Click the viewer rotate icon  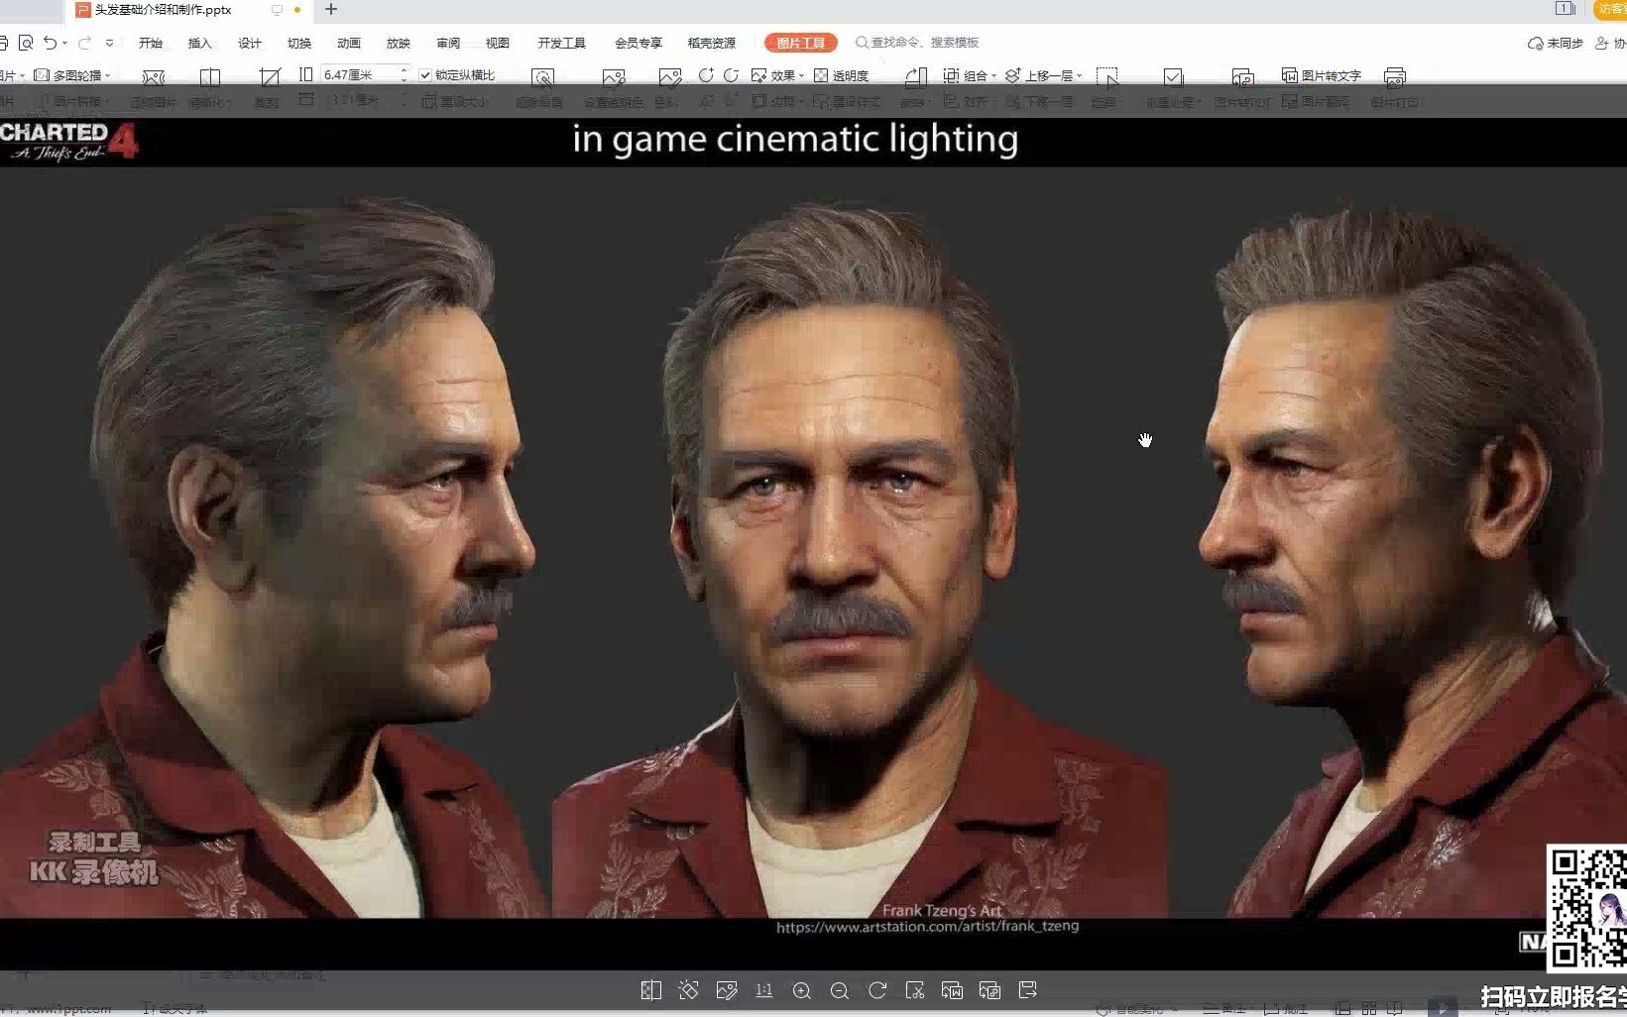point(877,990)
